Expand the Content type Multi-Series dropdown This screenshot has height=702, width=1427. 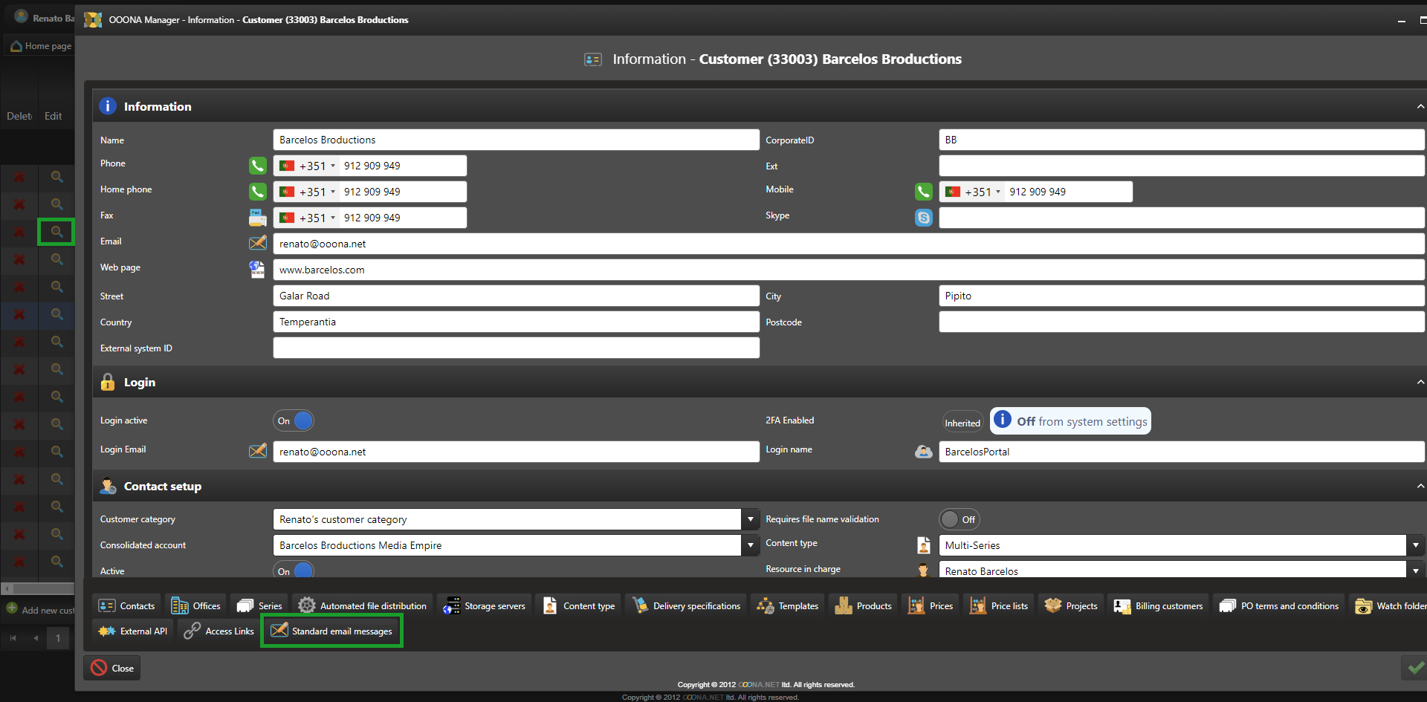[x=1415, y=545]
